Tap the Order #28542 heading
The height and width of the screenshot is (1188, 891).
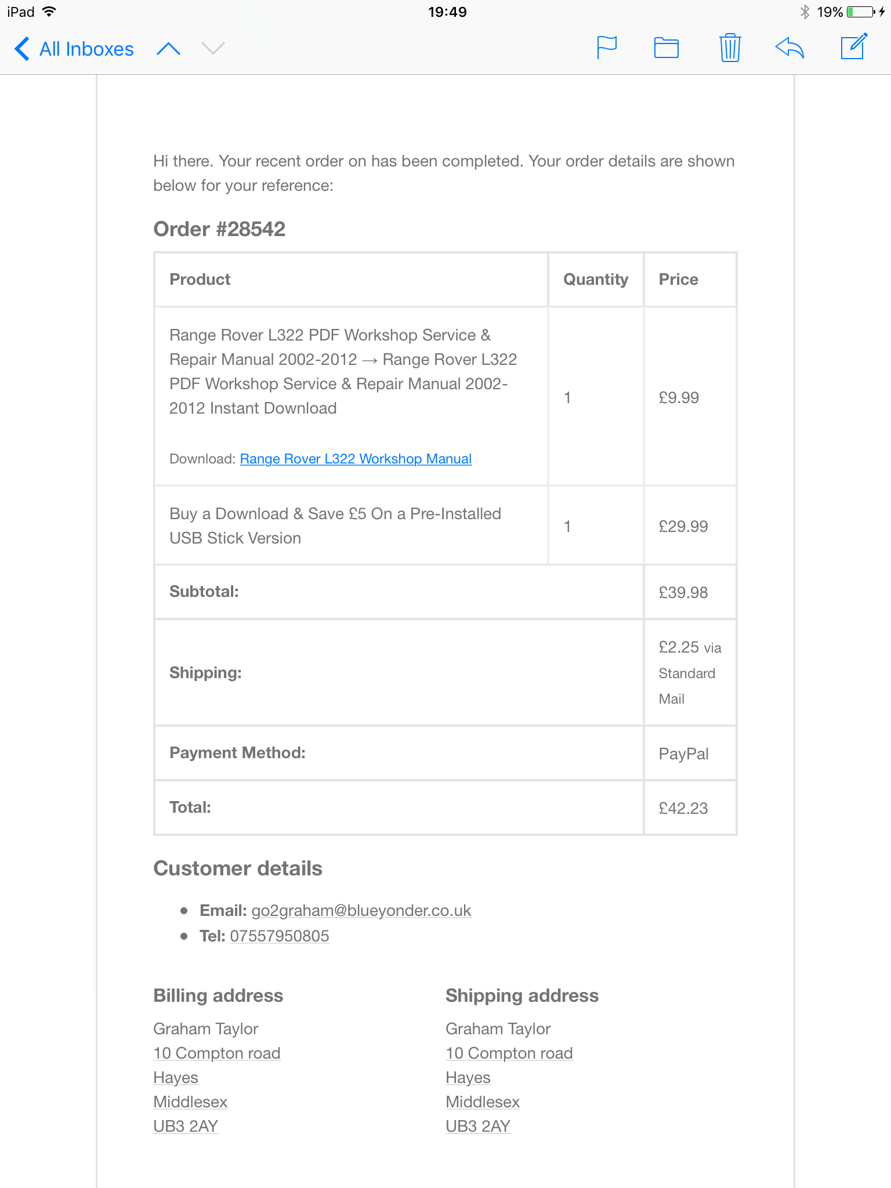[219, 229]
